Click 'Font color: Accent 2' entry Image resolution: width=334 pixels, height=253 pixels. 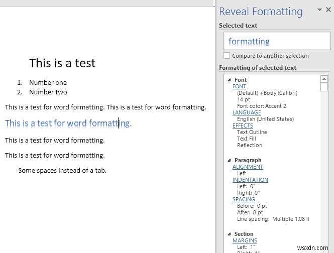(262, 106)
